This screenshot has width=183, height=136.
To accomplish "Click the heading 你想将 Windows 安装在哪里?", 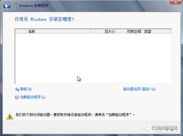I will click(44, 19).
